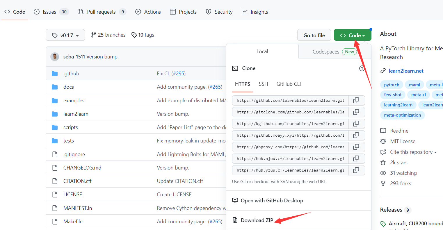Viewport: 443px width, 230px height.
Task: Click the .github folder icon
Action: tap(55, 74)
